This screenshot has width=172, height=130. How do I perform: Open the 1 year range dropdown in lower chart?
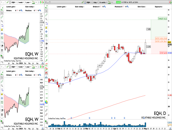coord(28,67)
